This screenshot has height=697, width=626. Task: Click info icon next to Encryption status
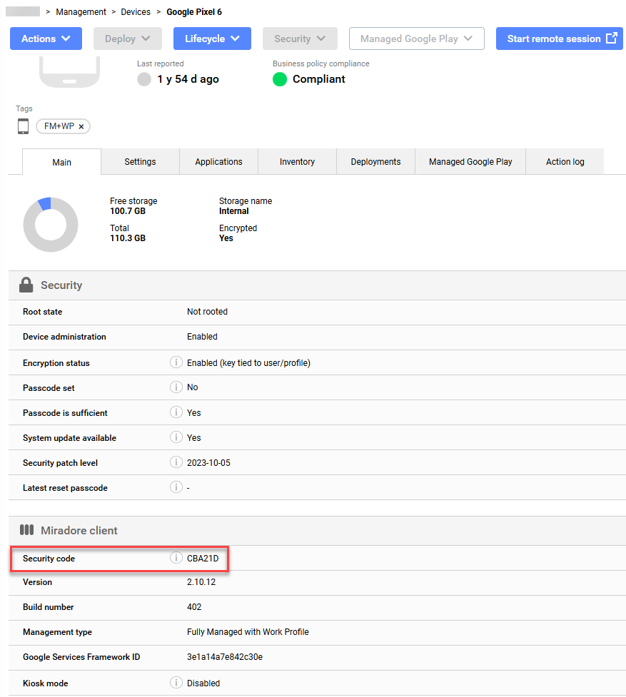click(176, 362)
